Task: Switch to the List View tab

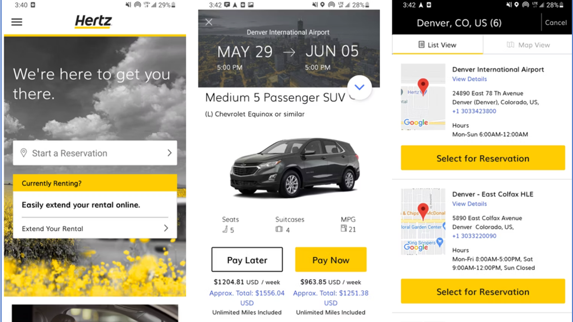Action: tap(438, 45)
